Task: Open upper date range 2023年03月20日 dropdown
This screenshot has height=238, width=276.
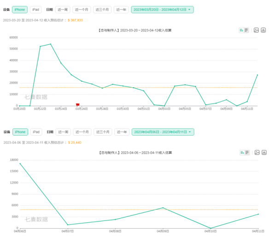Action: click(x=162, y=10)
